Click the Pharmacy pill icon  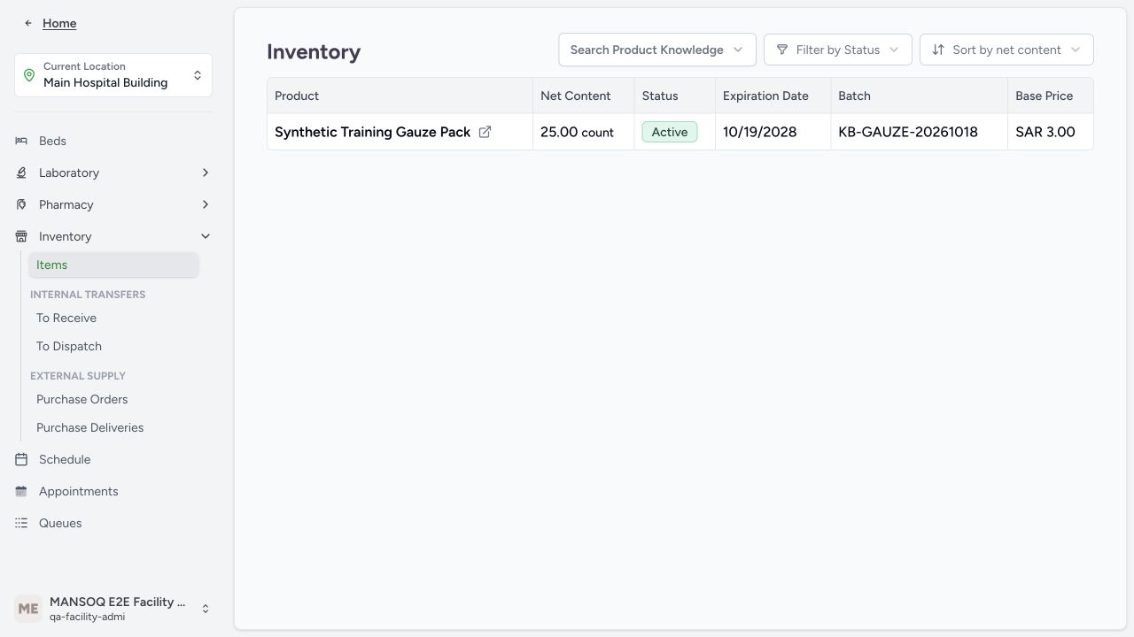[21, 204]
